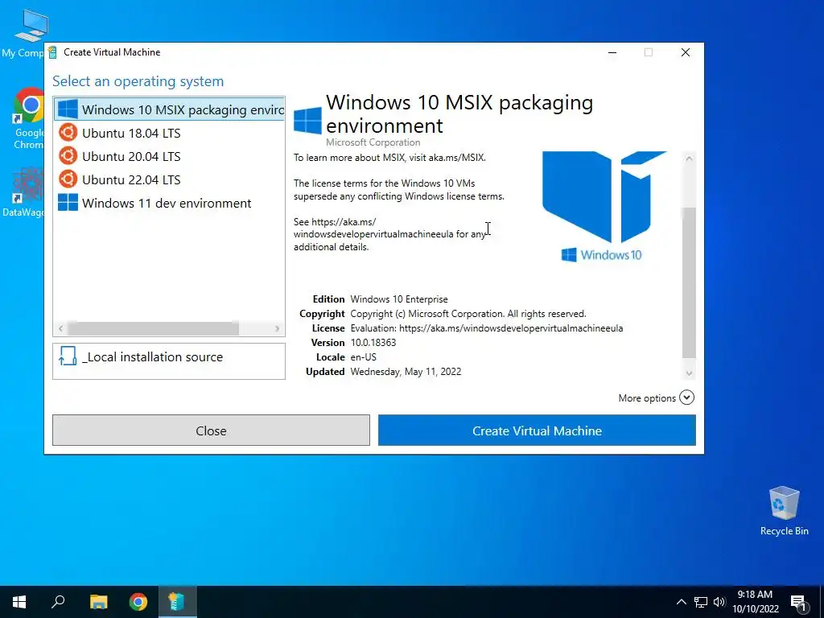The height and width of the screenshot is (618, 824).
Task: Click details pane scroll up arrow
Action: click(x=689, y=159)
